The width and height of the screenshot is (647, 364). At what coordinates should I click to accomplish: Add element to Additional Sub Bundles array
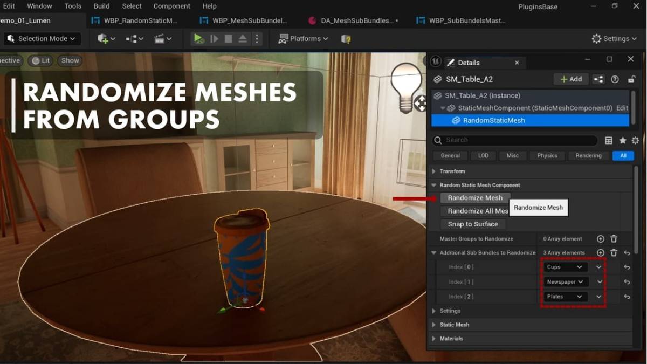coord(601,252)
